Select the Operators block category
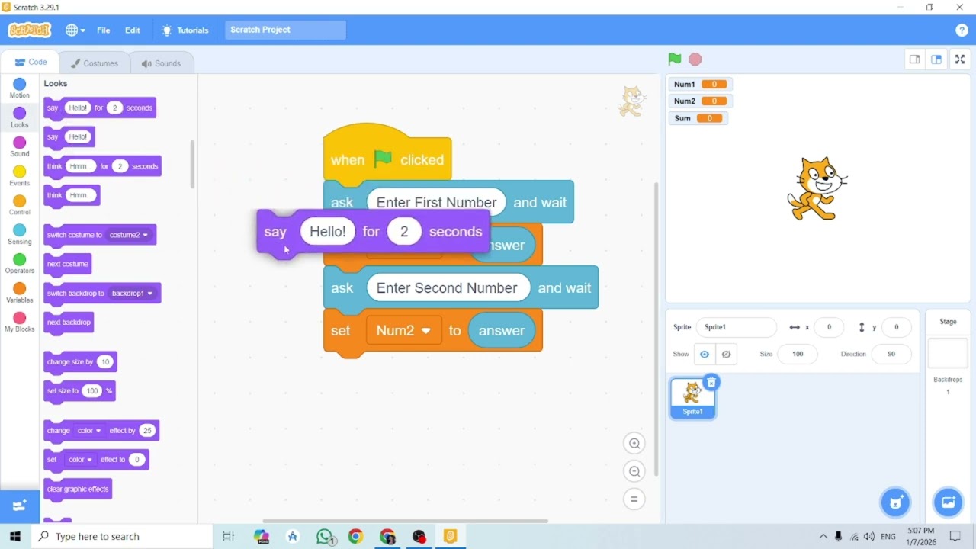The width and height of the screenshot is (976, 549). 20,264
